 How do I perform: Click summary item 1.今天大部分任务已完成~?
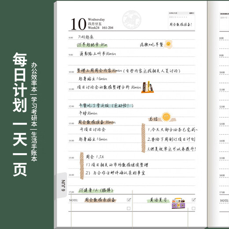(x=173, y=130)
